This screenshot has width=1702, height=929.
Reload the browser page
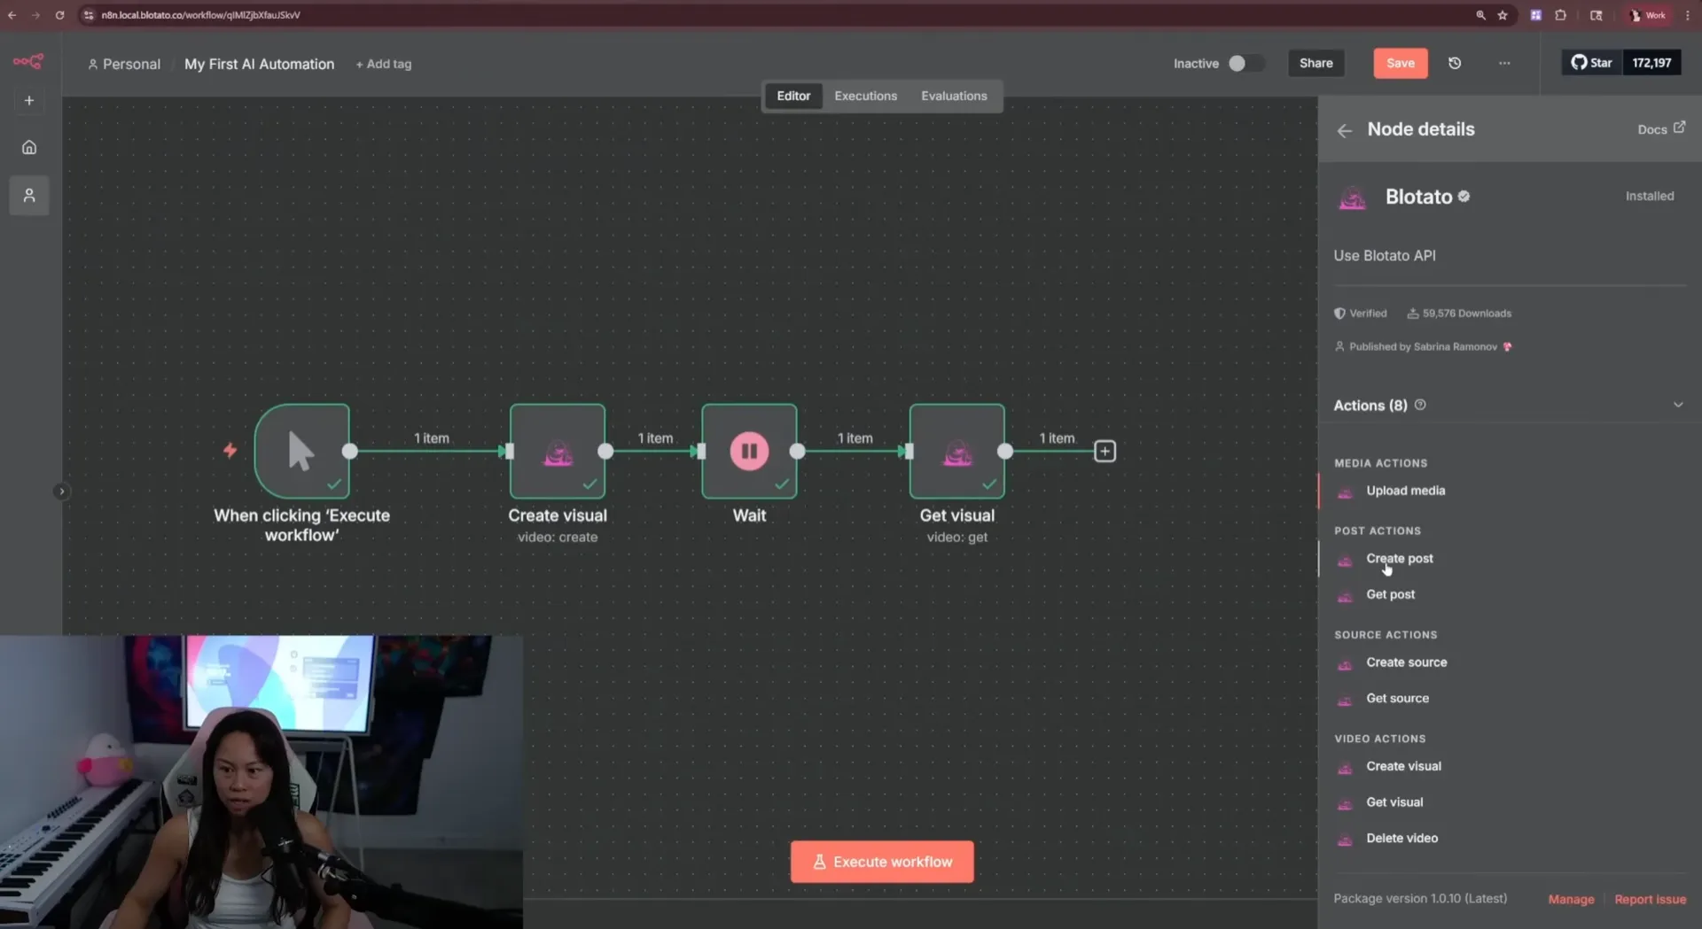point(59,15)
